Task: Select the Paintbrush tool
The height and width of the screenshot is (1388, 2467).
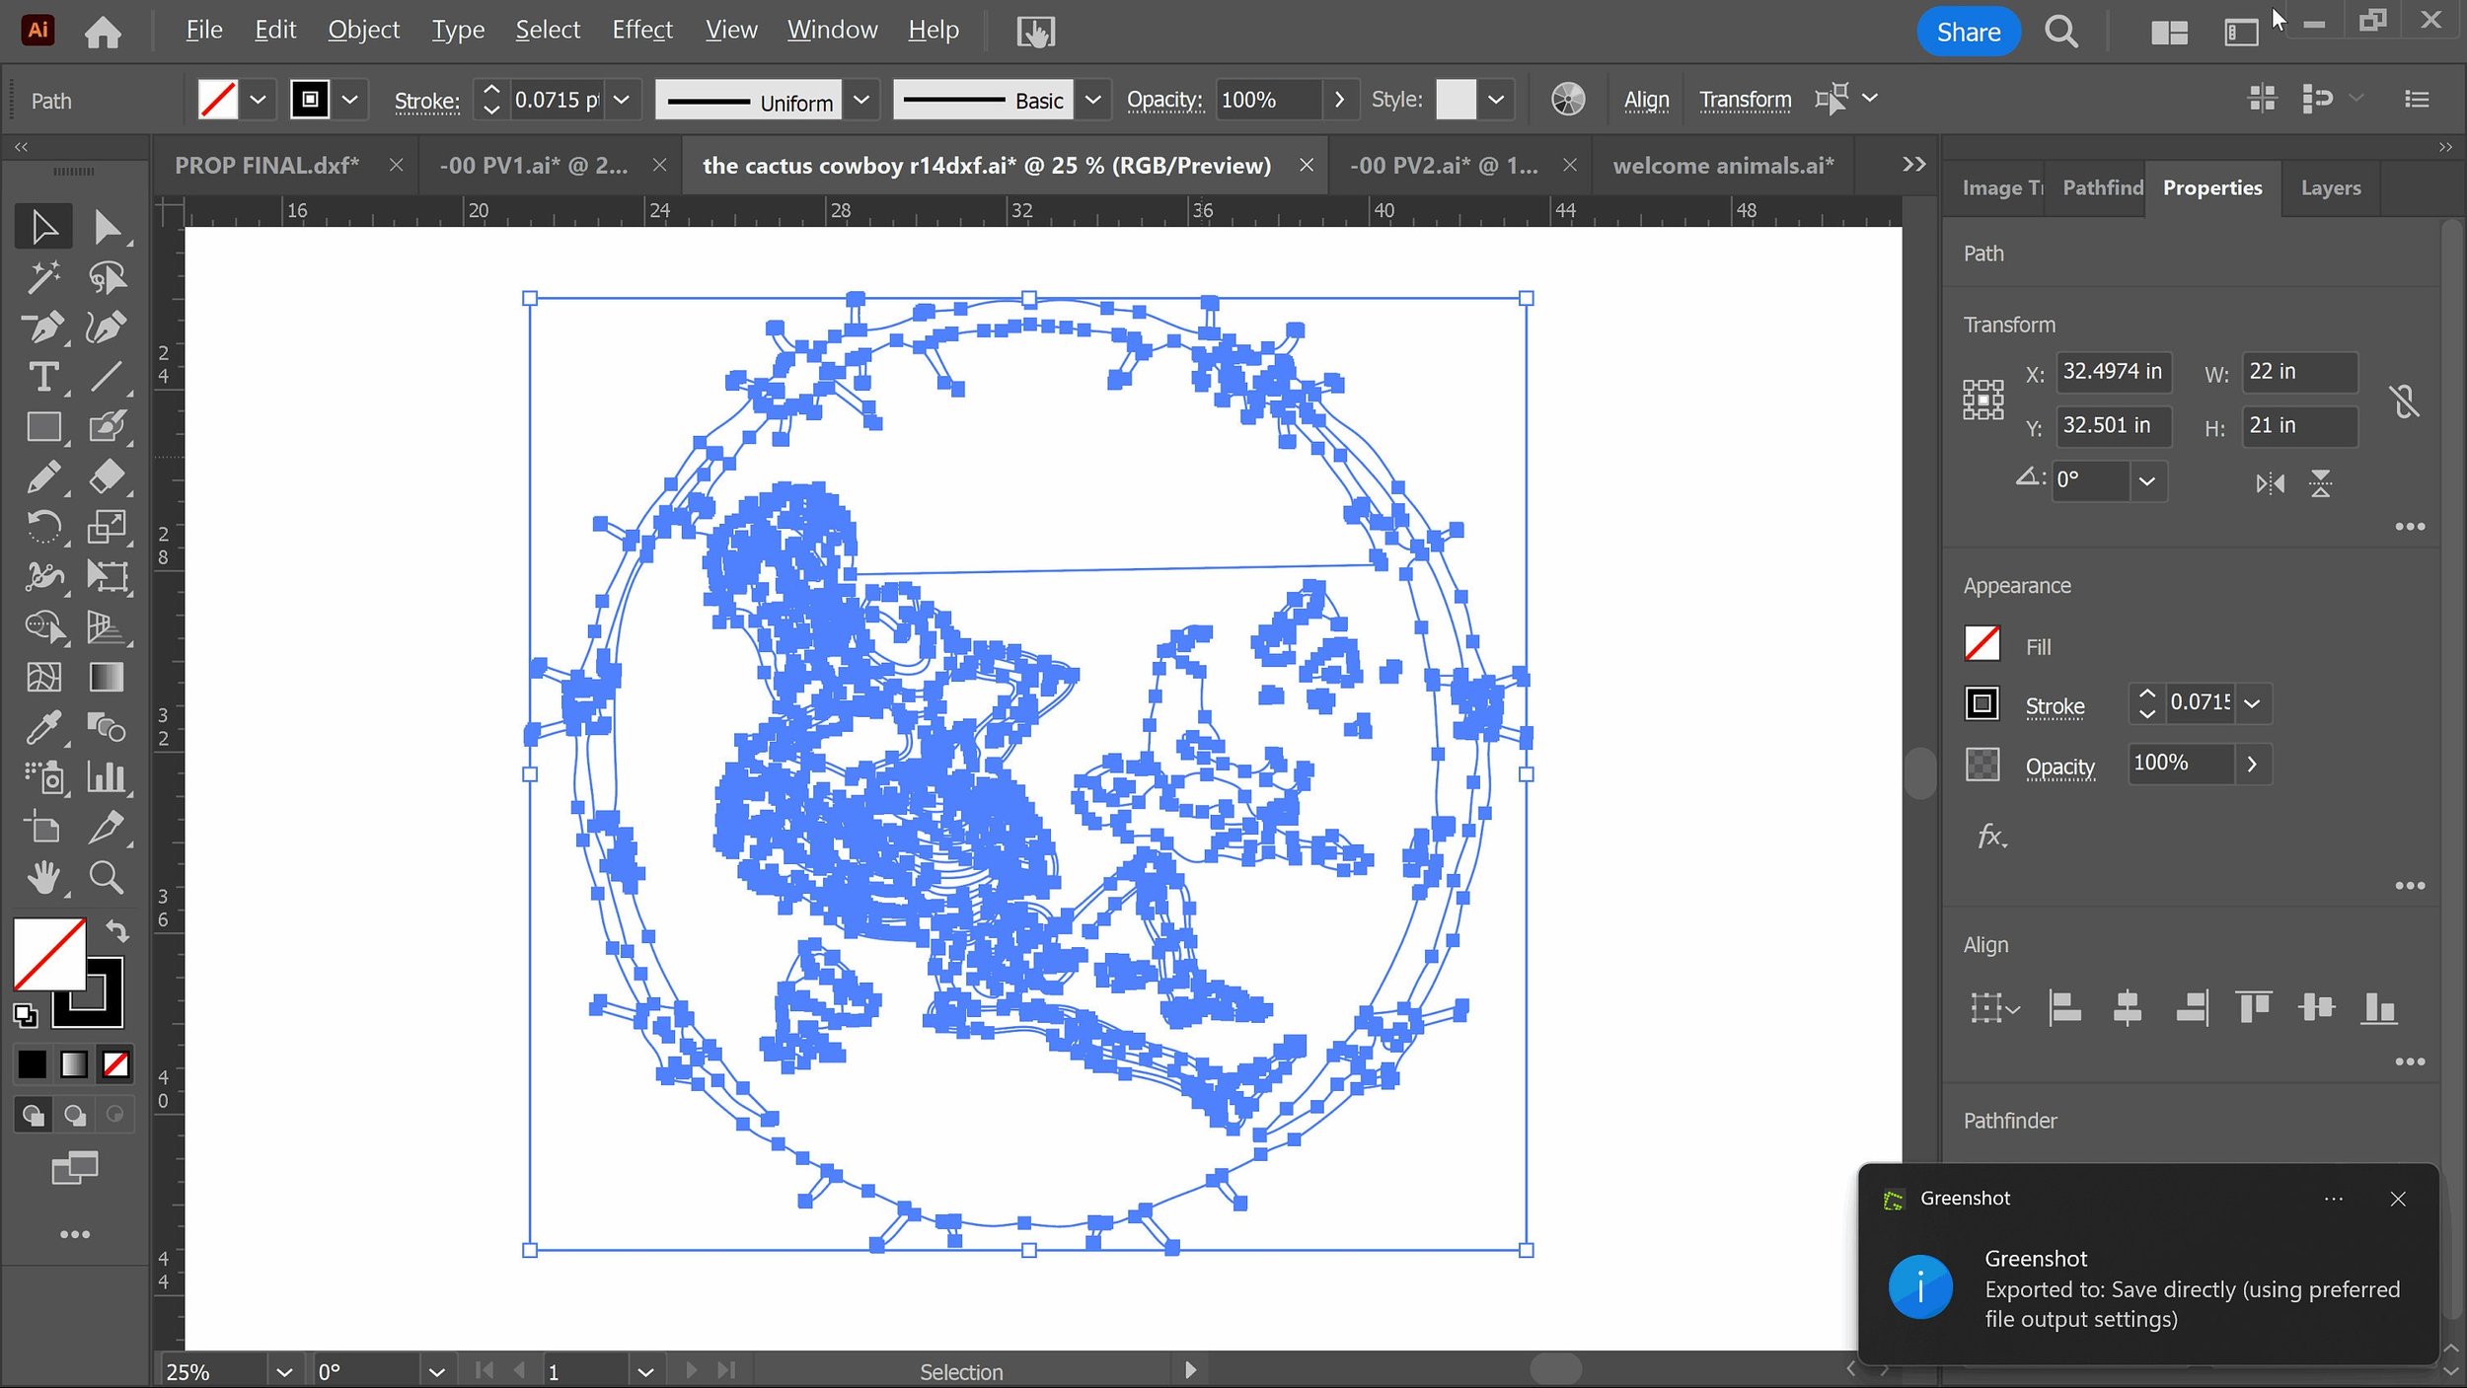Action: click(107, 427)
